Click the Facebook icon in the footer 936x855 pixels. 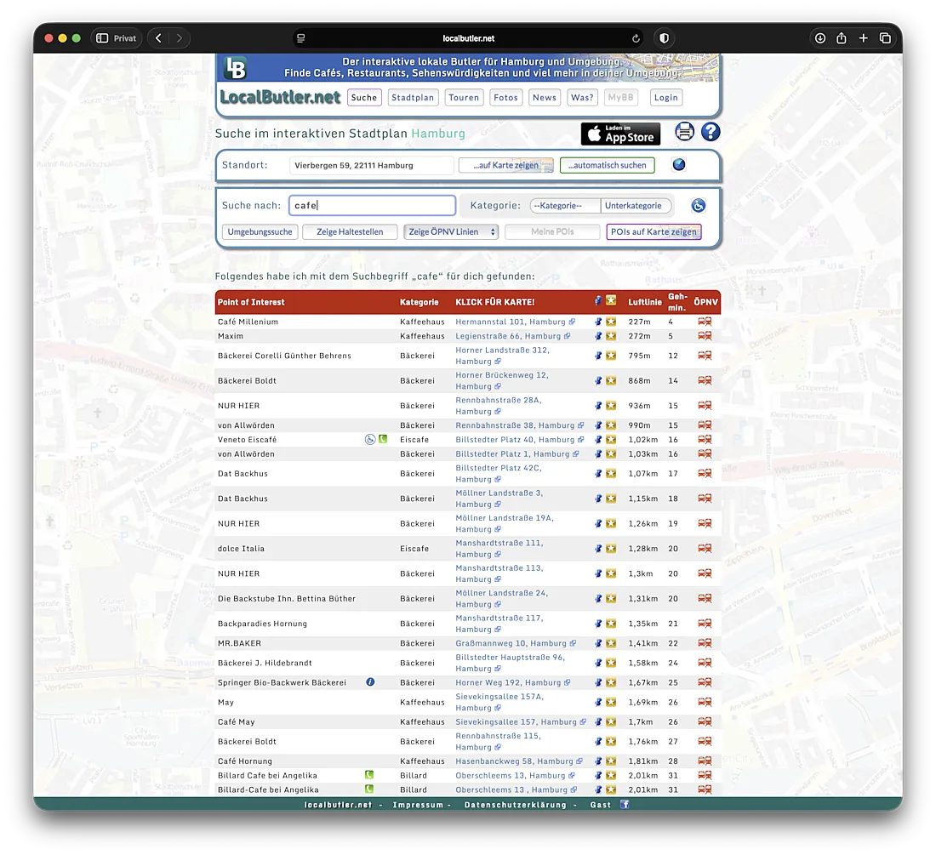(x=625, y=804)
